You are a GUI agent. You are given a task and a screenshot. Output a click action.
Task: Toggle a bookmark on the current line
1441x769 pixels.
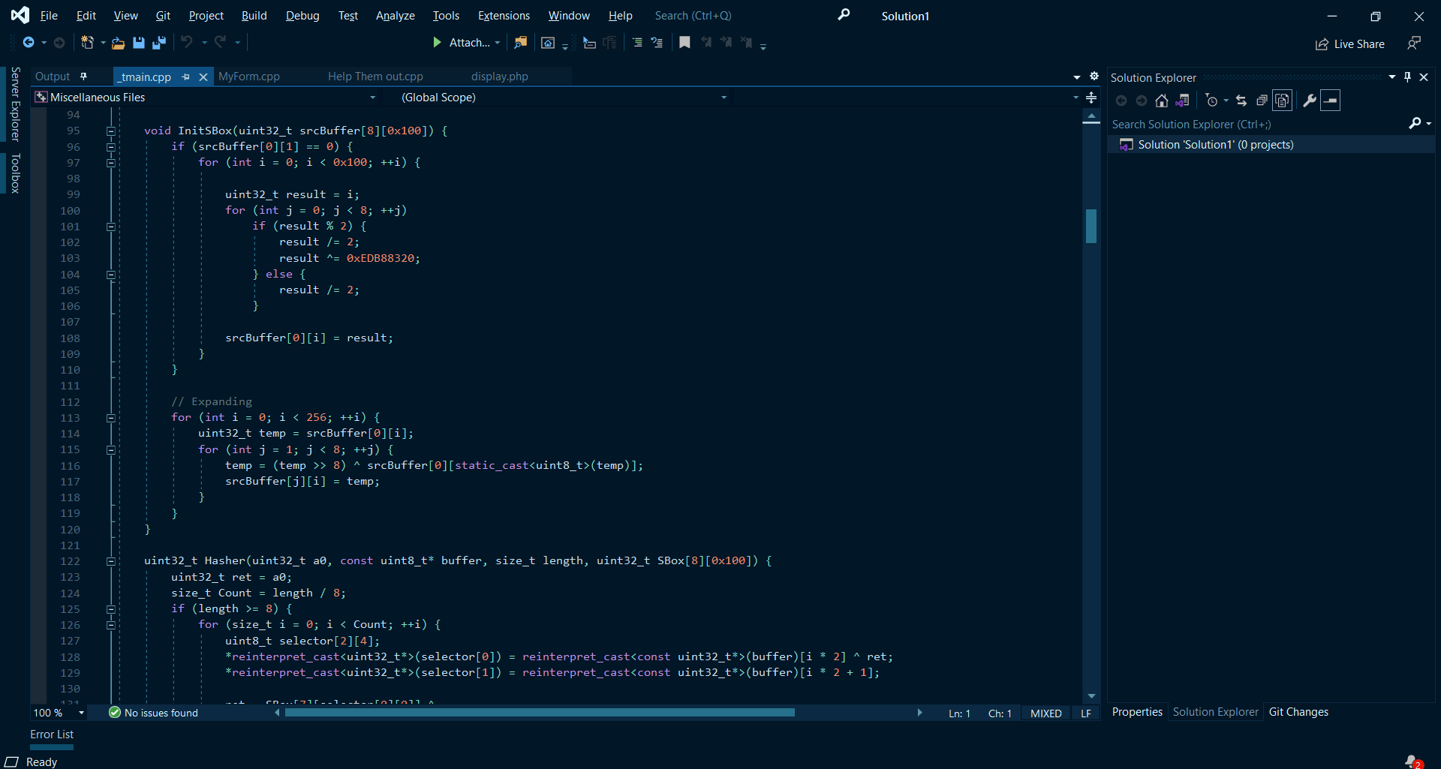(x=684, y=42)
